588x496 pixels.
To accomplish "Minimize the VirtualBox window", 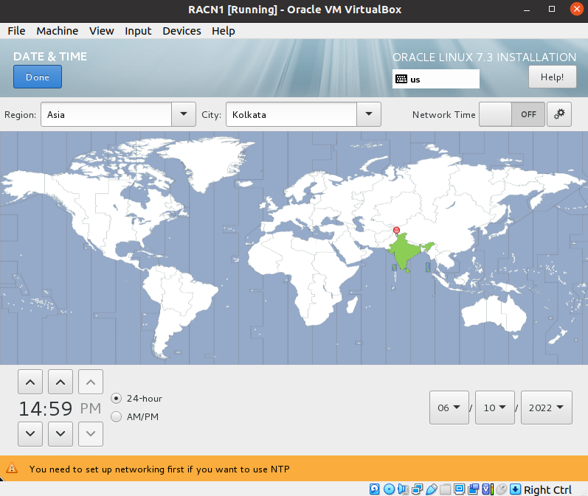I will [527, 10].
